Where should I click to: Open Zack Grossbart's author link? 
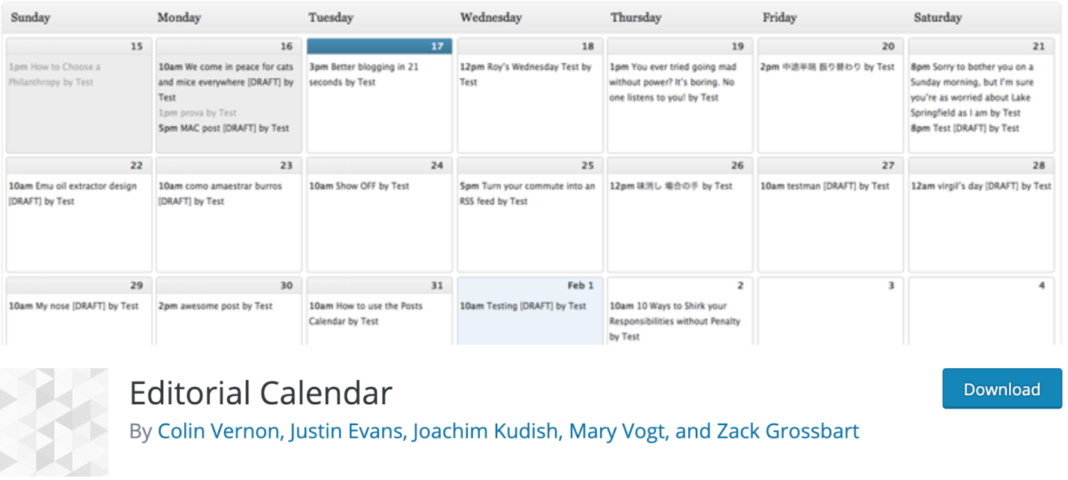point(787,431)
